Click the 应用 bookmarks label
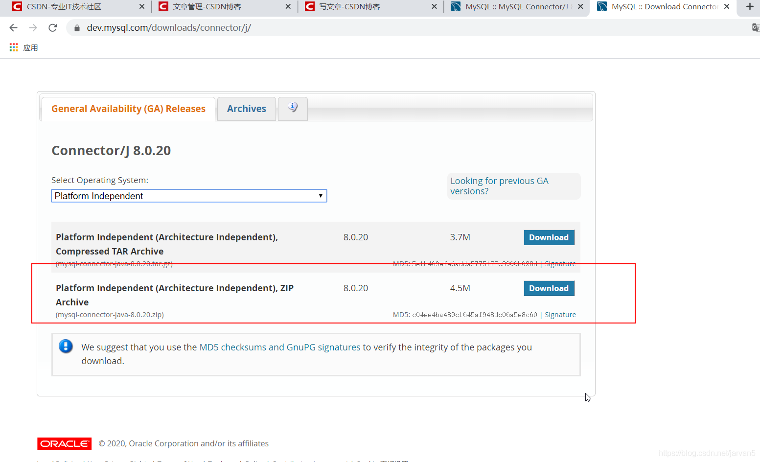 (x=30, y=47)
